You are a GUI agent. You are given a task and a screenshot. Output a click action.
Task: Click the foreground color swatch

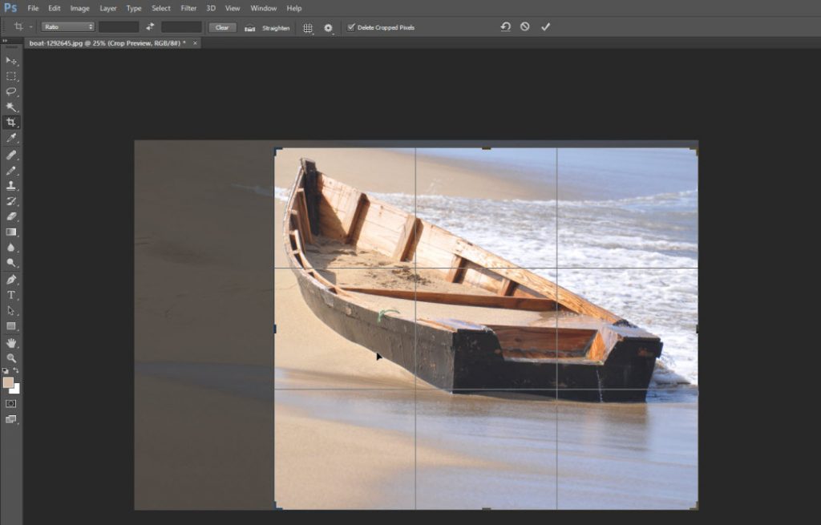point(8,382)
